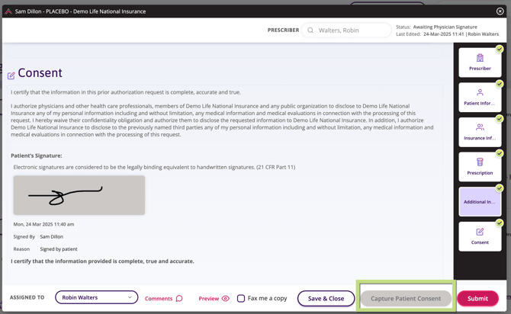The height and width of the screenshot is (314, 511).
Task: Click the green checkmark on Patient Information card
Action: tap(500, 84)
